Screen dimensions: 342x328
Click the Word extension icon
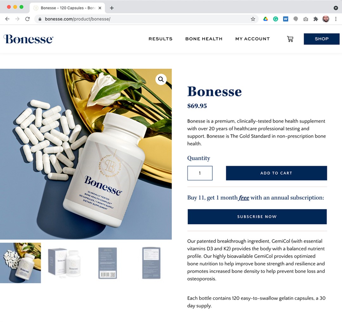(x=286, y=19)
